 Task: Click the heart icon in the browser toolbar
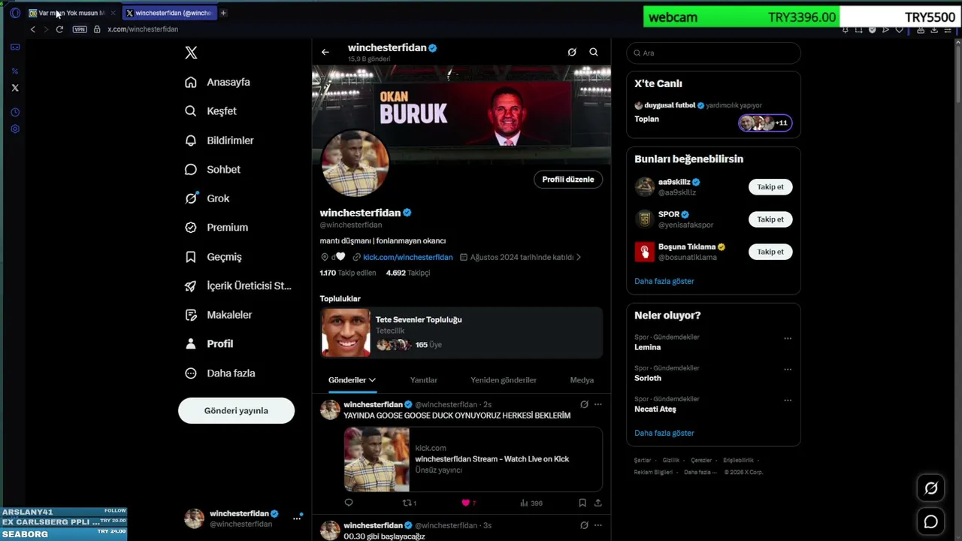click(x=899, y=30)
